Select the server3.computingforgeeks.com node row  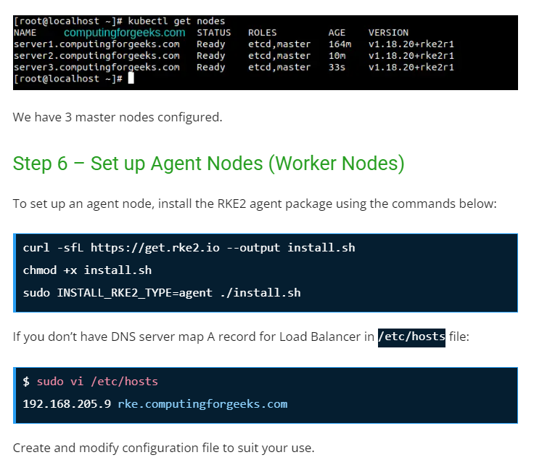(x=96, y=67)
